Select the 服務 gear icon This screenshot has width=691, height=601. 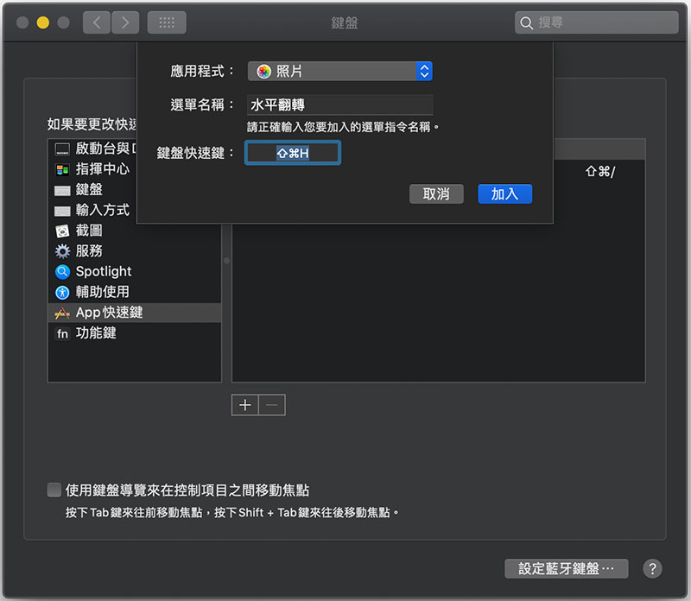(x=62, y=251)
